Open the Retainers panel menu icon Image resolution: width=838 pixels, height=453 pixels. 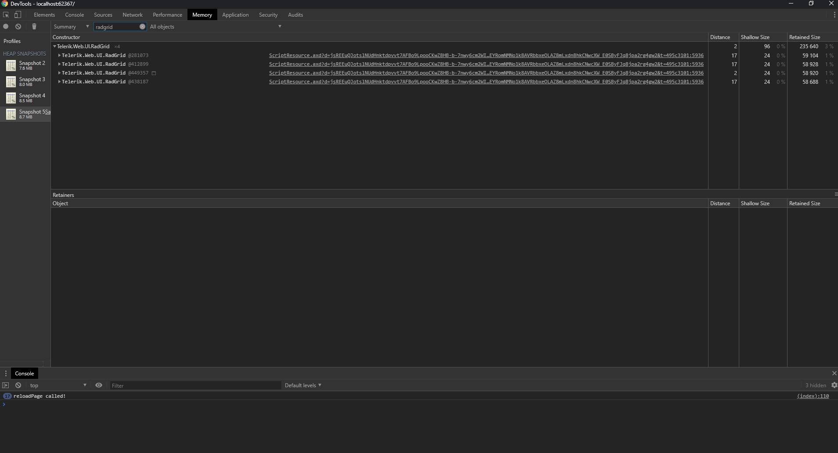coord(836,194)
